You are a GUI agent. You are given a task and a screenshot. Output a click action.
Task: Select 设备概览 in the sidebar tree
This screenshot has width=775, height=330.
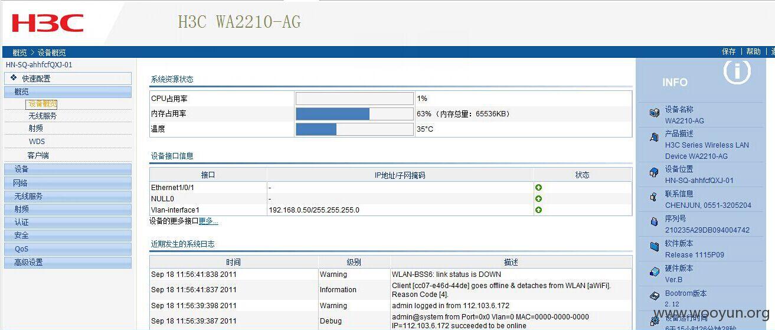tap(42, 104)
